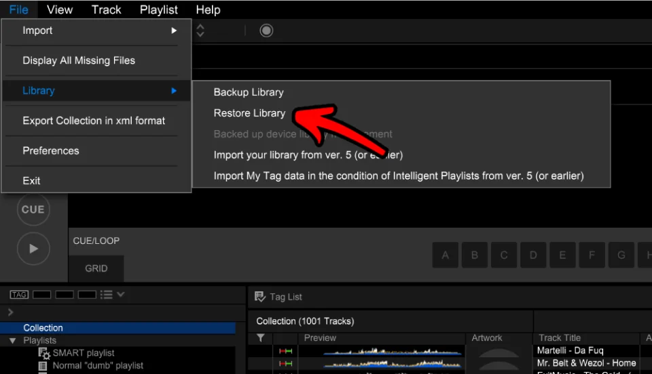This screenshot has width=652, height=374.
Task: Click the list view icon beside the panel boxes
Action: click(106, 295)
